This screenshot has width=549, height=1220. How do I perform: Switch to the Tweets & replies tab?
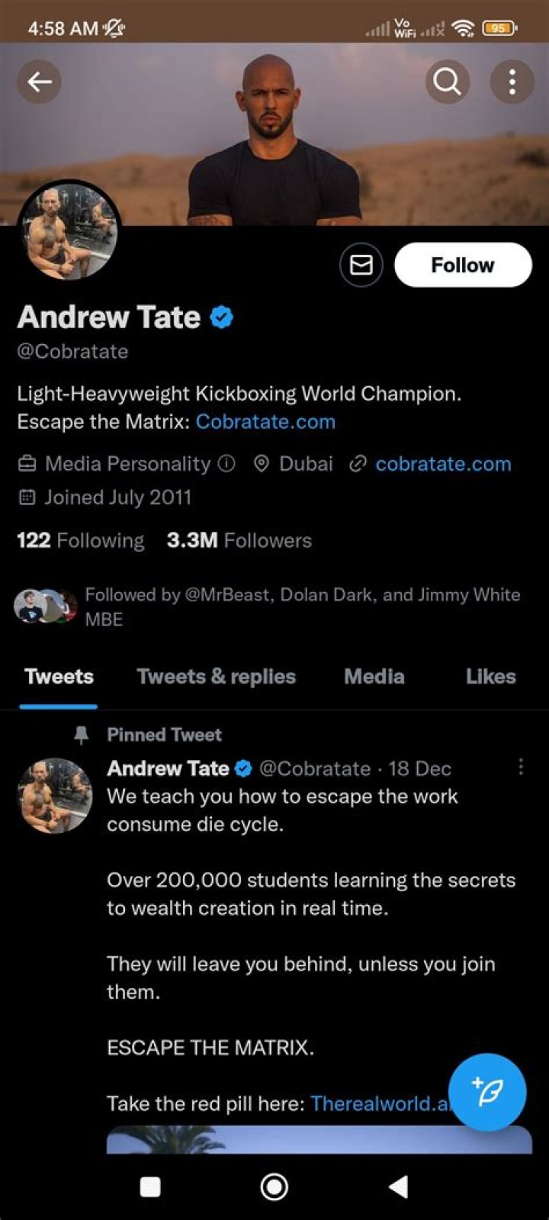pyautogui.click(x=217, y=677)
